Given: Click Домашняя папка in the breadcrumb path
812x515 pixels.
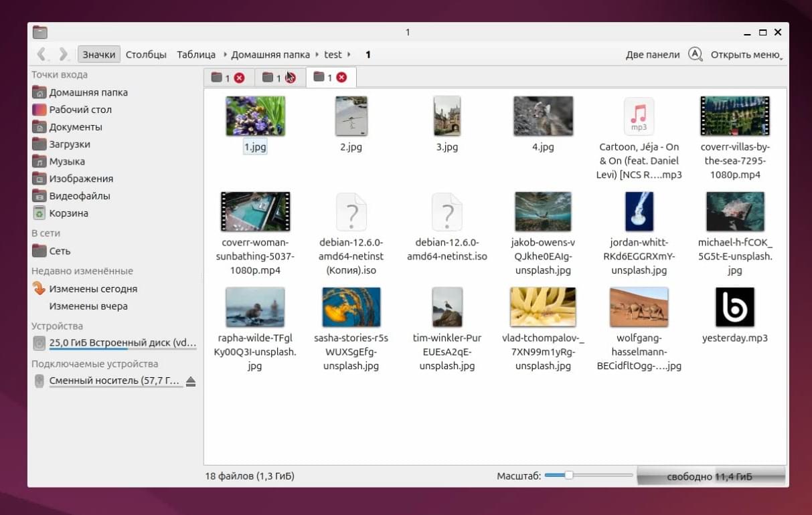Looking at the screenshot, I should coord(270,55).
